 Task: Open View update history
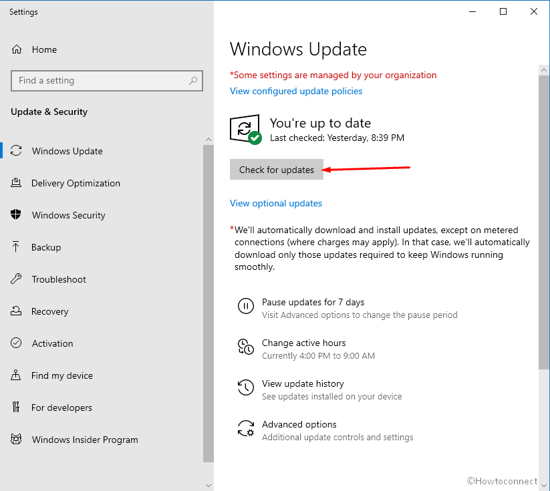319,389
